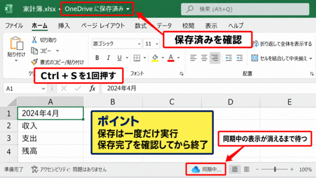Switch to the 校閲 tab
The height and width of the screenshot is (178, 316).
pos(188,26)
